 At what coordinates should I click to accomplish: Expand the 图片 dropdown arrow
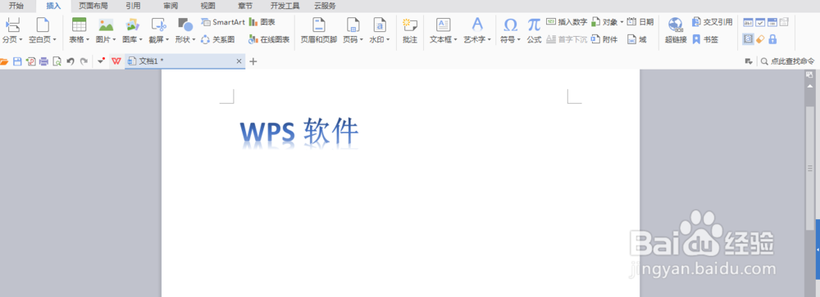[x=114, y=39]
